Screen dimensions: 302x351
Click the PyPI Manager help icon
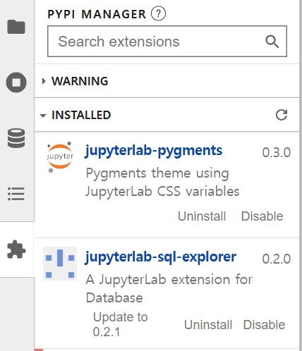158,13
